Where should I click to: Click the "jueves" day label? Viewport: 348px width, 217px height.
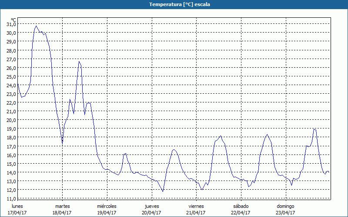pos(152,206)
